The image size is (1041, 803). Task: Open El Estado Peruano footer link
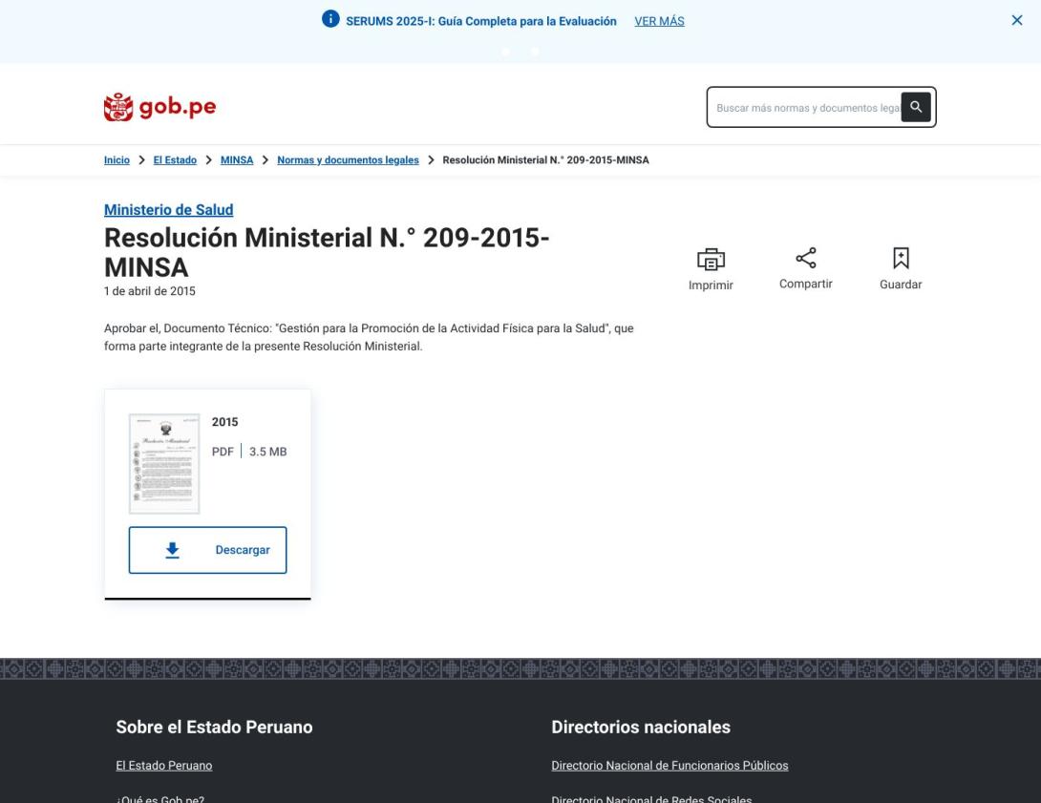(163, 765)
